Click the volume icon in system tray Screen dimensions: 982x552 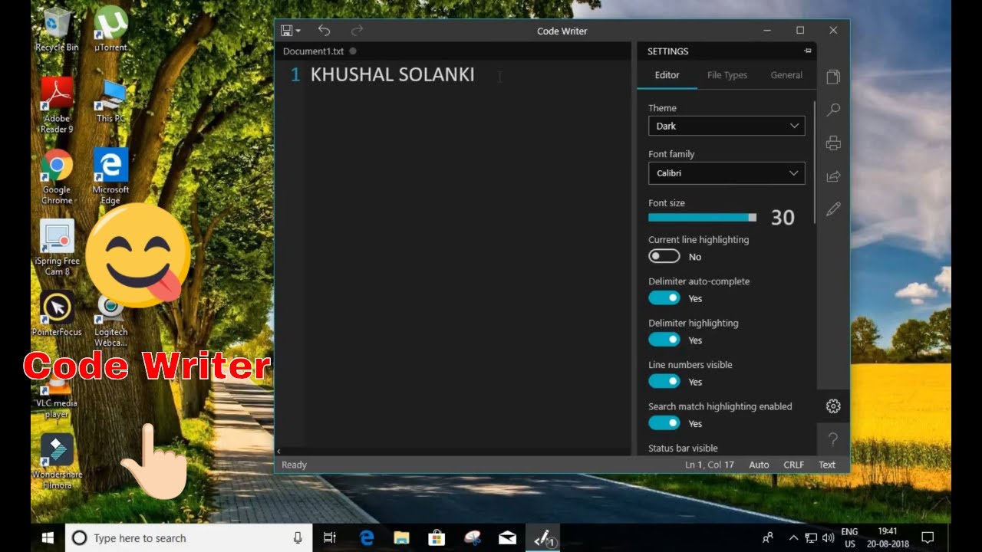828,538
